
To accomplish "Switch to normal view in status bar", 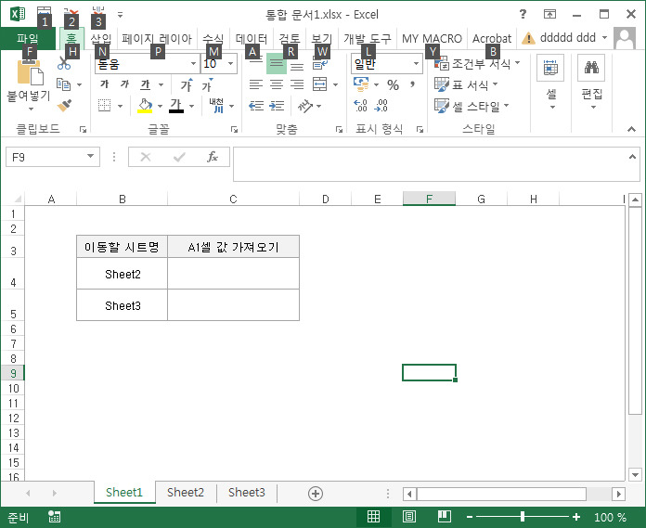I will [373, 517].
